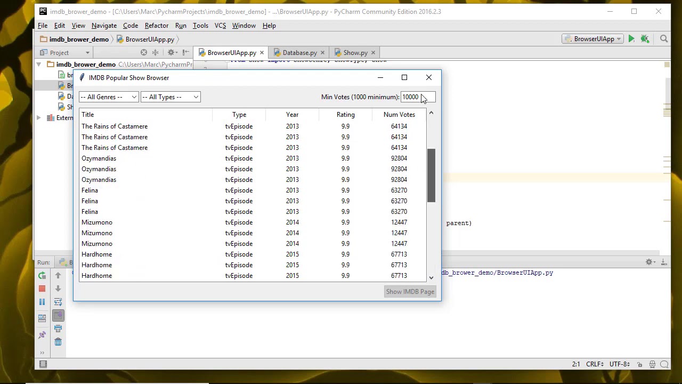Image resolution: width=682 pixels, height=384 pixels.
Task: Close the Show.py editor tab
Action: 373,53
